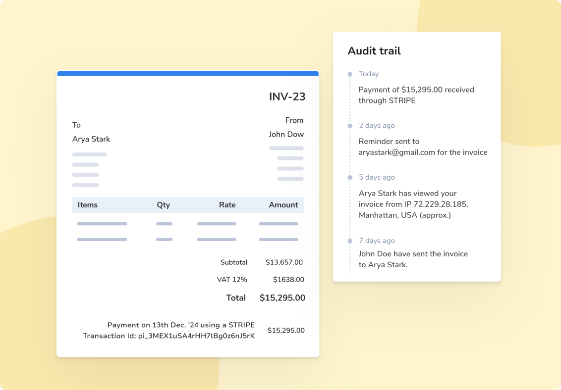This screenshot has height=390, width=561.
Task: Select the payment amount beside transaction id
Action: (286, 331)
